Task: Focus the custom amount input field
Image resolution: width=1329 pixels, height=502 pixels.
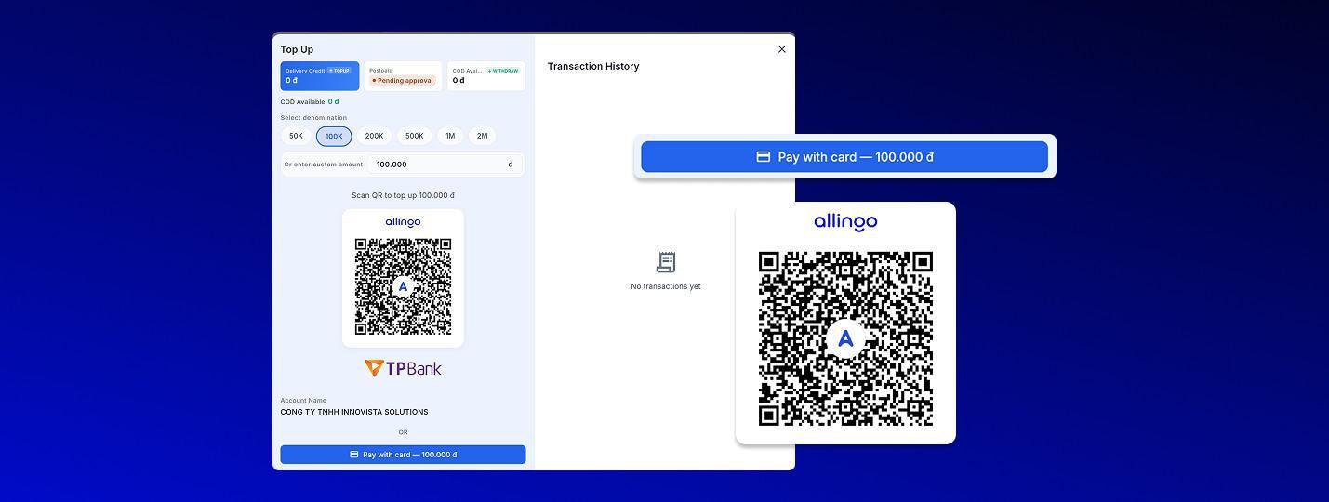Action: pyautogui.click(x=445, y=165)
